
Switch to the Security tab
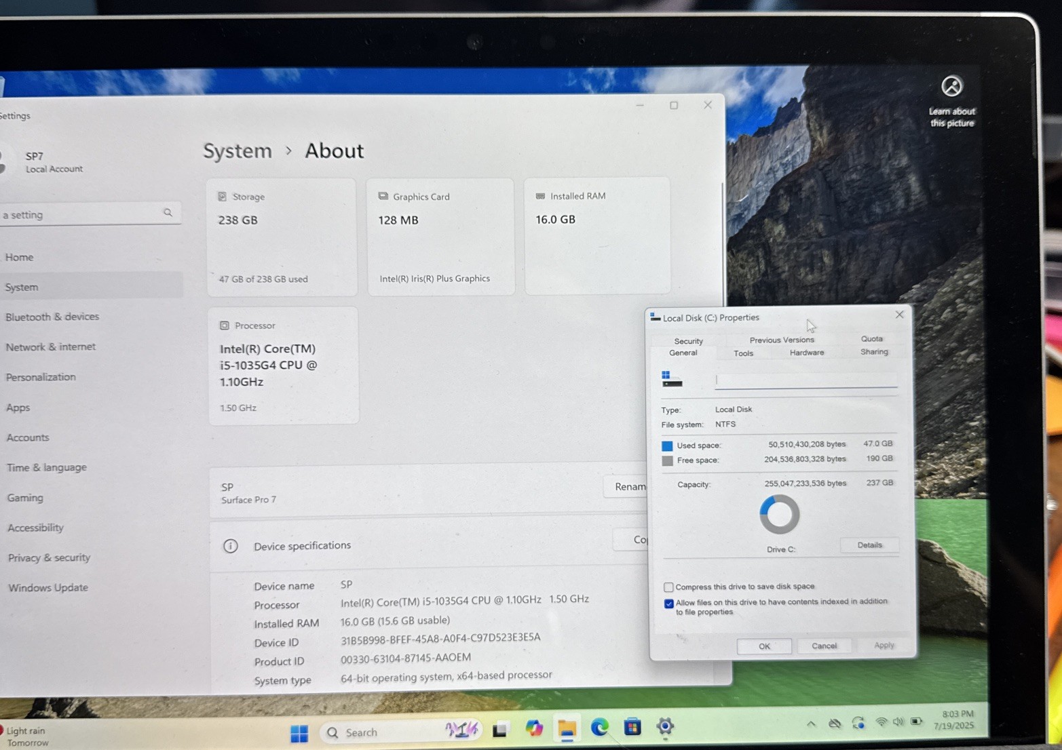pos(688,341)
